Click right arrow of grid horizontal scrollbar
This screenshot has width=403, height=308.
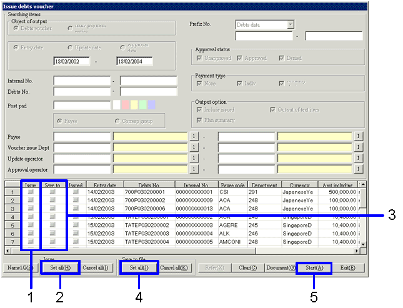(x=359, y=251)
